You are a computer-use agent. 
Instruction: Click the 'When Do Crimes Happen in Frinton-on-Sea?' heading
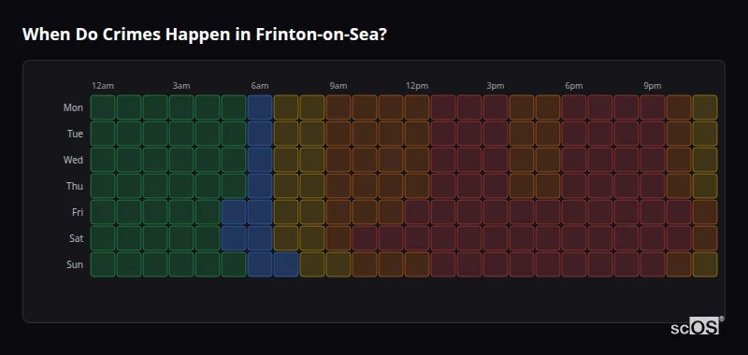(x=204, y=35)
